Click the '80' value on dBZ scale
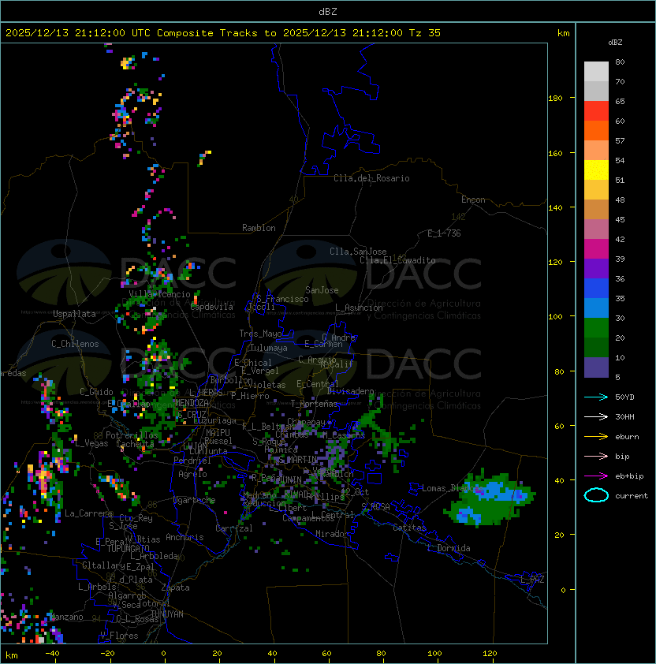The height and width of the screenshot is (664, 656). point(620,62)
